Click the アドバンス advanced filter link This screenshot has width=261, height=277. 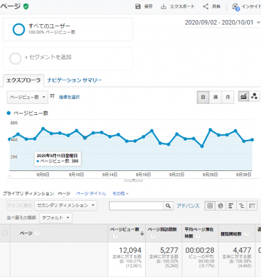[x=188, y=206]
